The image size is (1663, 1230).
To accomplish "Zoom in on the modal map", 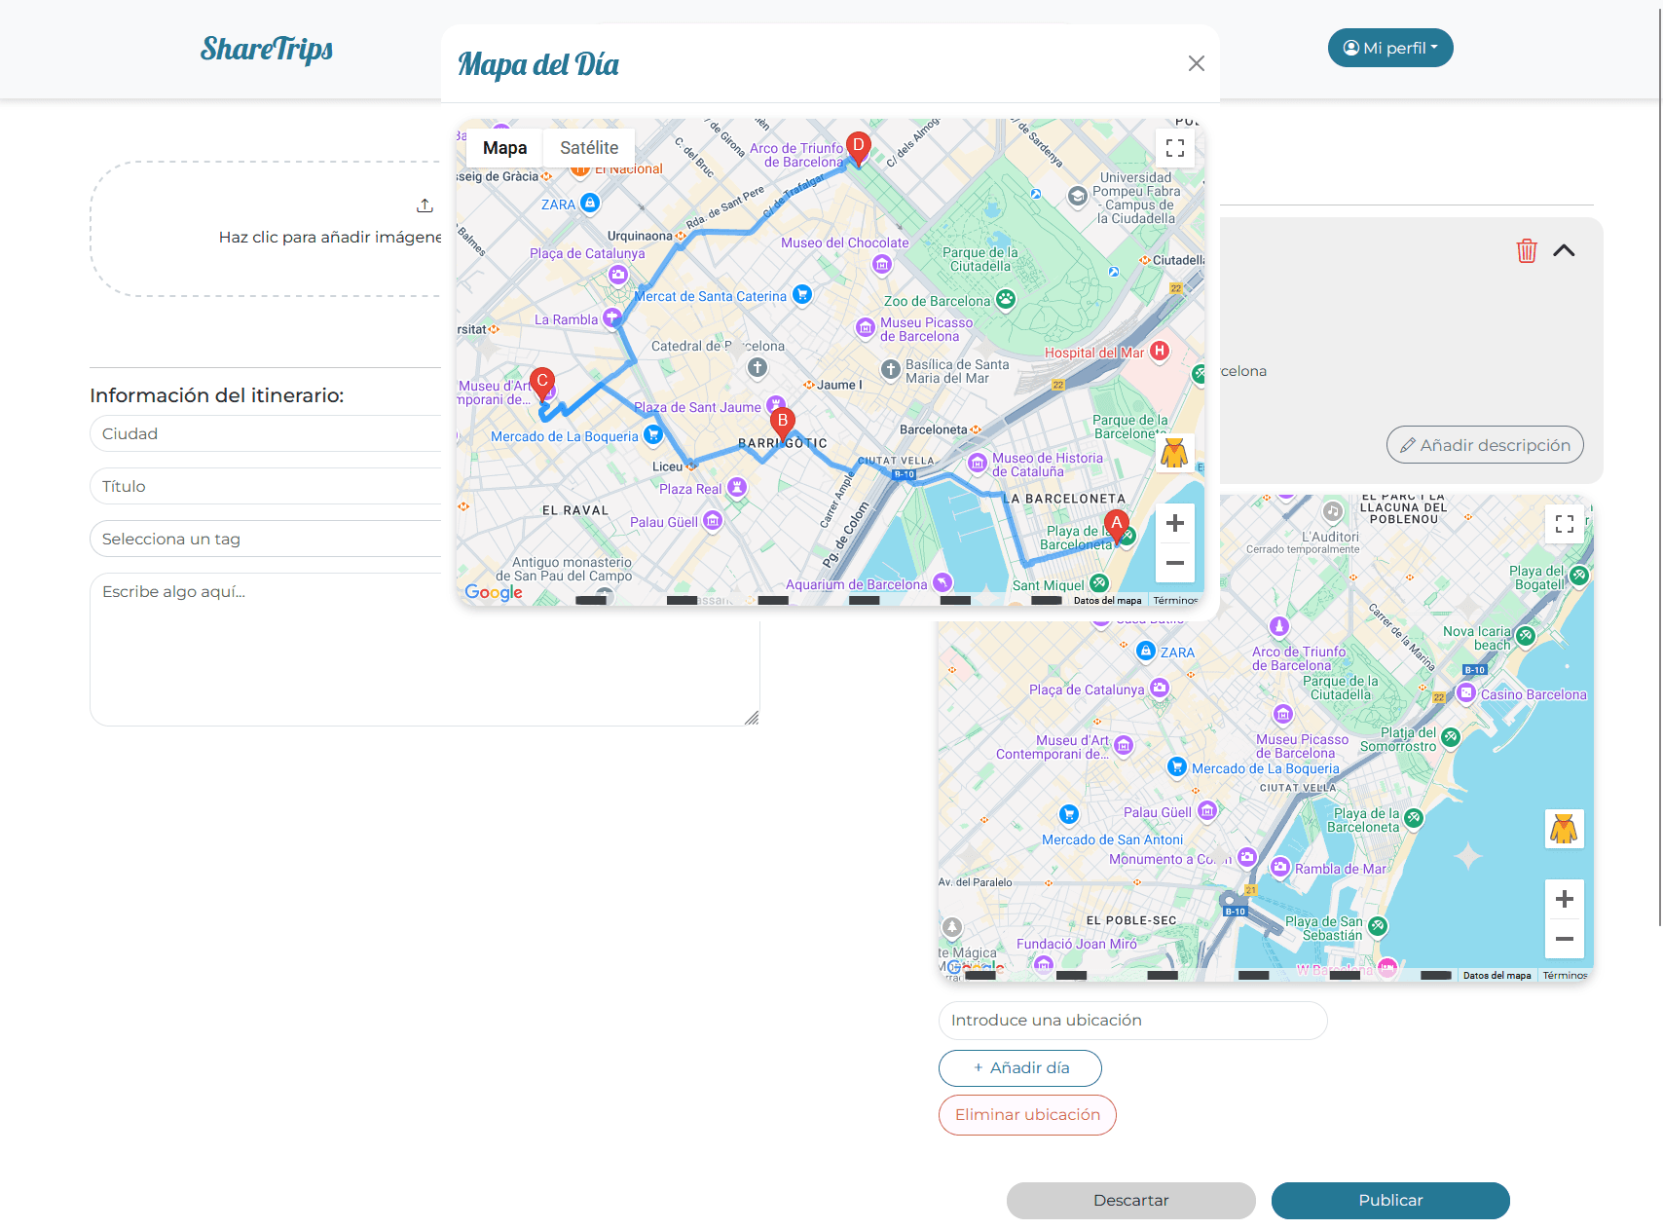I will [1175, 523].
